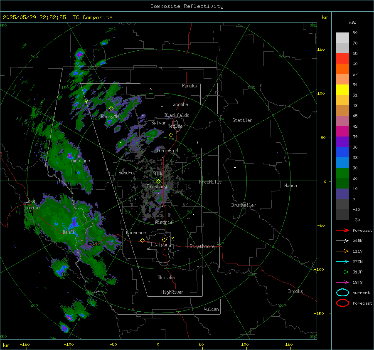Click the Lacombe city label

(x=179, y=104)
